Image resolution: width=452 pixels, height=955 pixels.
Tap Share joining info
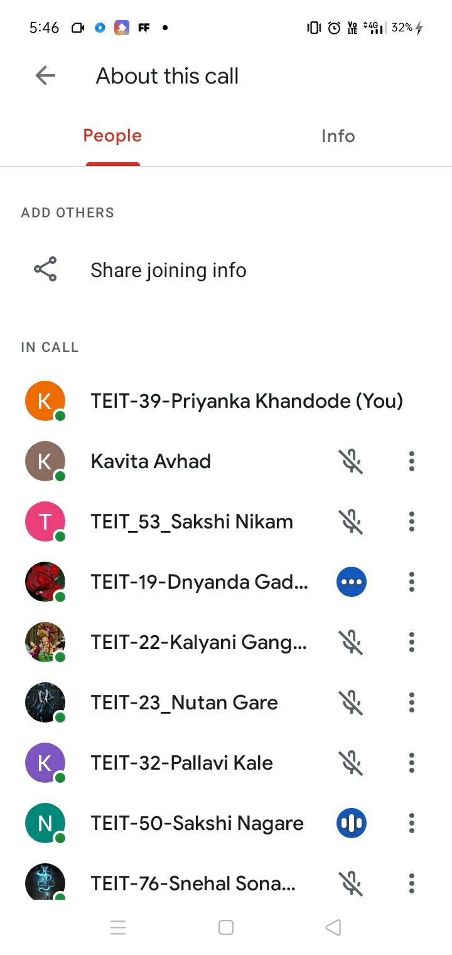pos(168,270)
